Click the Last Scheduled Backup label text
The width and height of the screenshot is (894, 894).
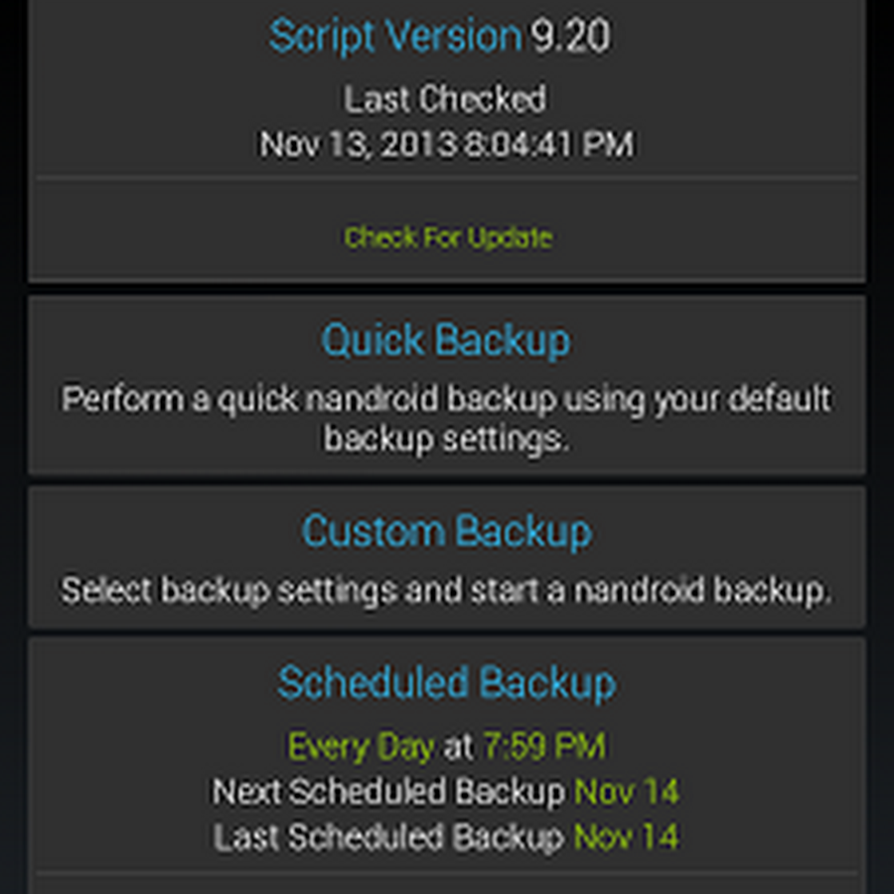click(x=388, y=837)
